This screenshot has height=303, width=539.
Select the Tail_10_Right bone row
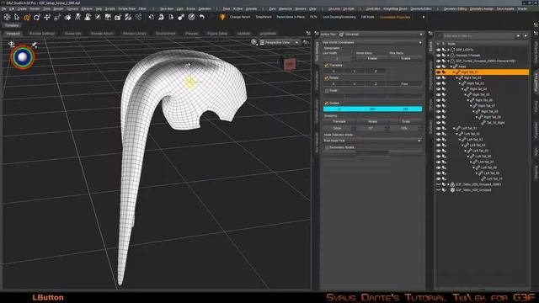click(x=495, y=123)
